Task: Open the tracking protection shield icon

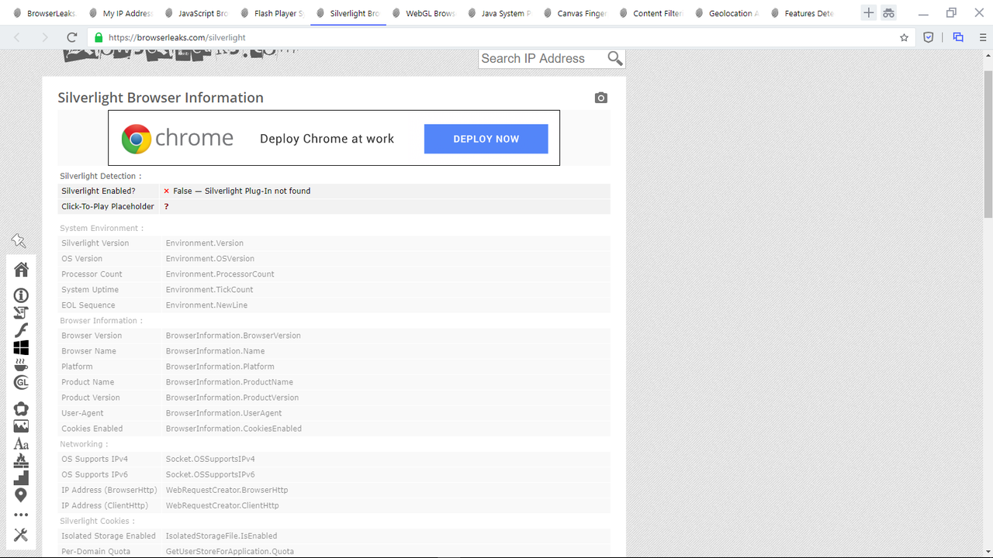Action: tap(928, 37)
